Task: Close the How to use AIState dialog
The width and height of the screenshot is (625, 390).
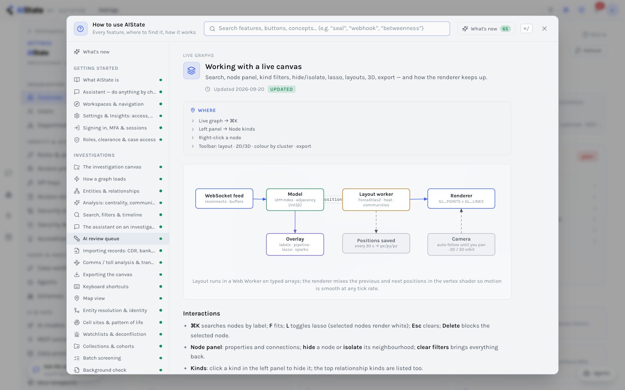Action: point(545,28)
